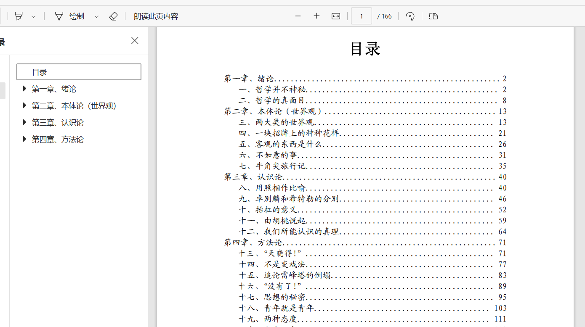Open 第一章、绪论 from the sidebar

point(54,89)
